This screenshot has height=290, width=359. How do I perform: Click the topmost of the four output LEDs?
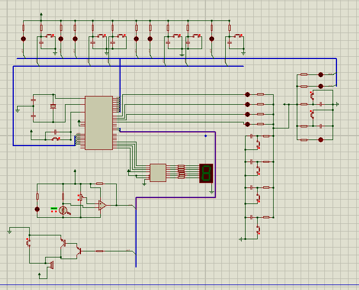247,94
